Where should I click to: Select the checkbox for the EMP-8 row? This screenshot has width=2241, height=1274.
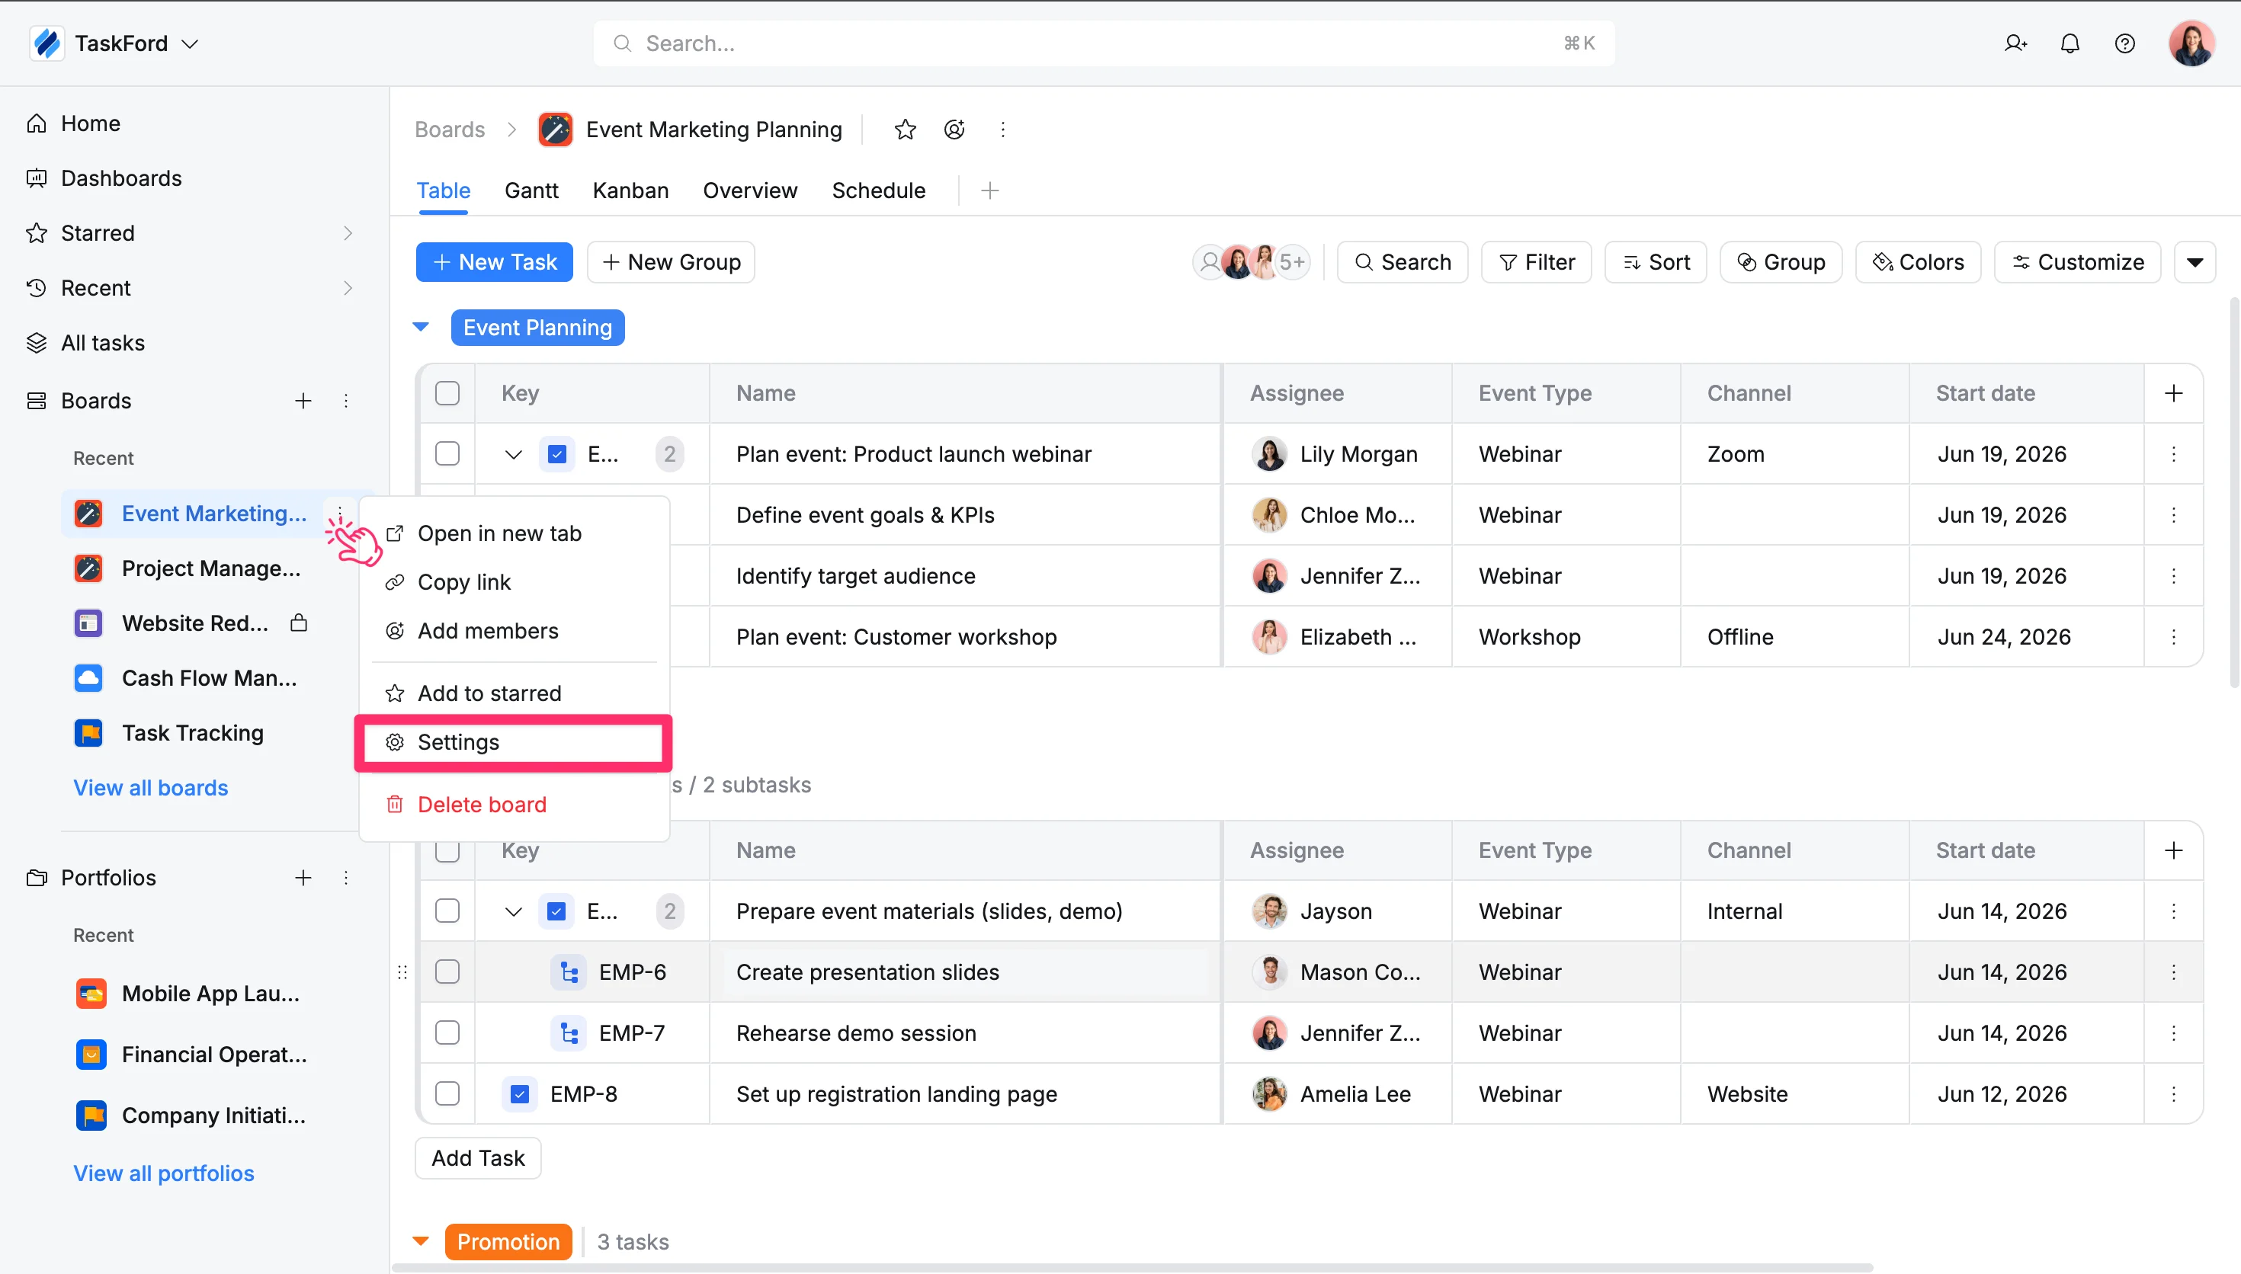click(x=447, y=1093)
